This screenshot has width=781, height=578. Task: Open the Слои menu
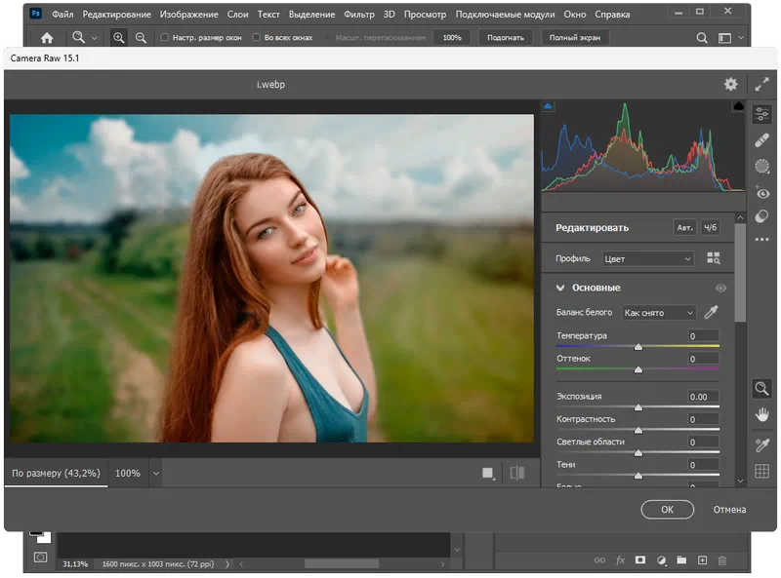click(x=237, y=15)
